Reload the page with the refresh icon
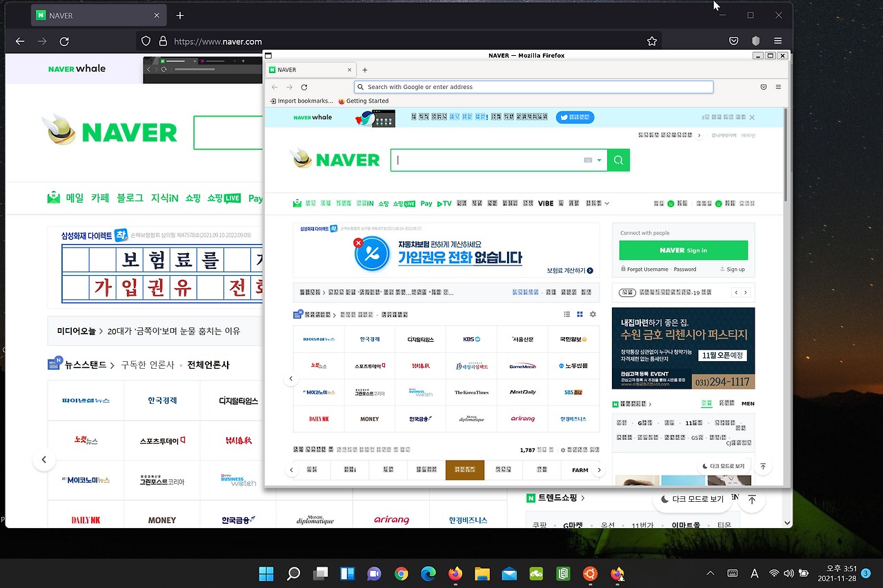Viewport: 883px width, 588px height. 304,86
